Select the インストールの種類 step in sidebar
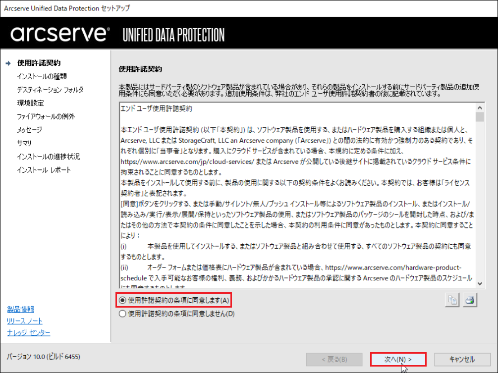Image resolution: width=498 pixels, height=373 pixels. (42, 76)
